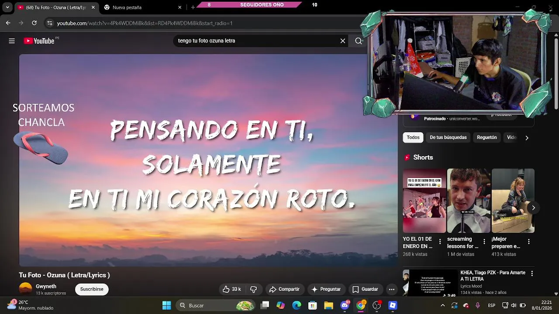Screen dimensions: 559x314
Task: Open options menu for the KHEA video
Action: pos(531,273)
